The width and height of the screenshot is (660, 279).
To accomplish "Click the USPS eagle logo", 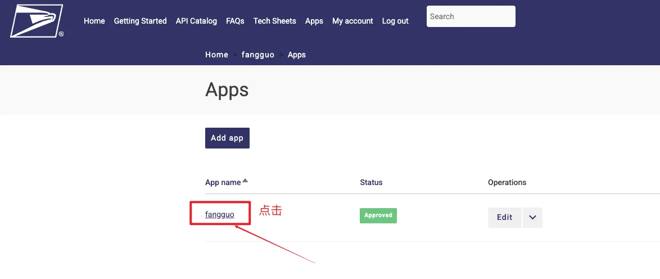I will coord(37,21).
